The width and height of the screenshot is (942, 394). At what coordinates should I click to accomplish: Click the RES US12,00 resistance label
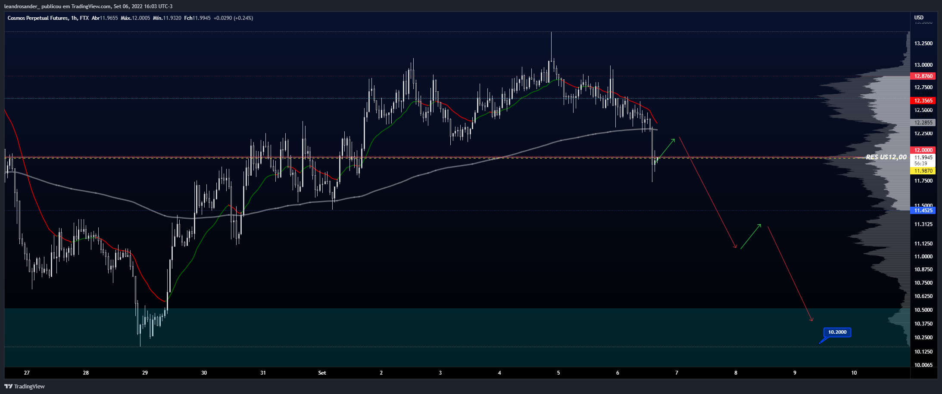pyautogui.click(x=886, y=157)
